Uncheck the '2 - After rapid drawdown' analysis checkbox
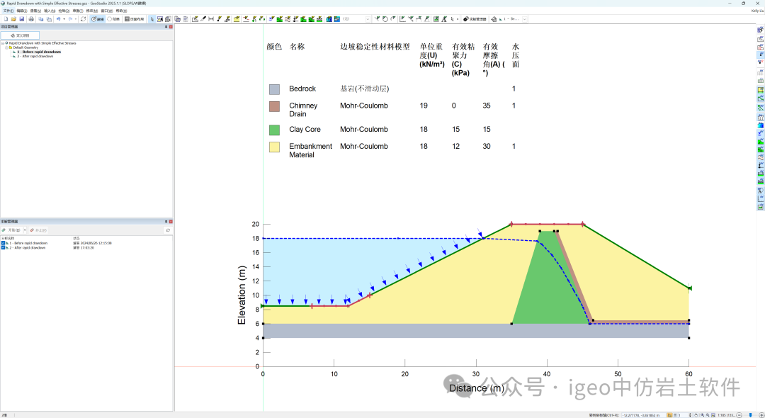This screenshot has width=765, height=418. (3, 247)
